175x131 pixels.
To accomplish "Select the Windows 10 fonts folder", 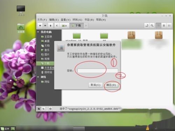I will (x=77, y=35).
